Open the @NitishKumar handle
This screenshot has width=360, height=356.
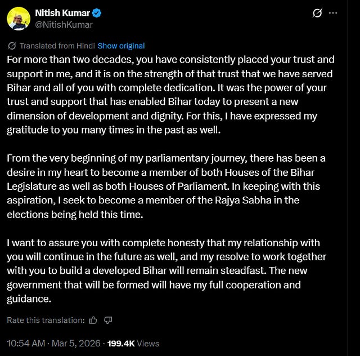[x=64, y=24]
